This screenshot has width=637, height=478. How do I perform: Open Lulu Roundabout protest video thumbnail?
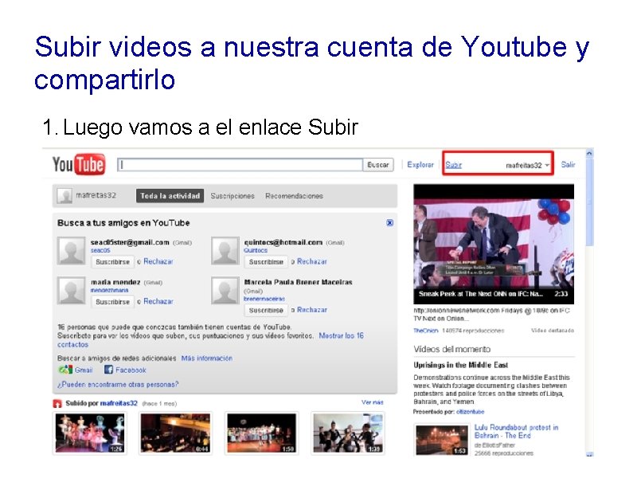point(442,440)
